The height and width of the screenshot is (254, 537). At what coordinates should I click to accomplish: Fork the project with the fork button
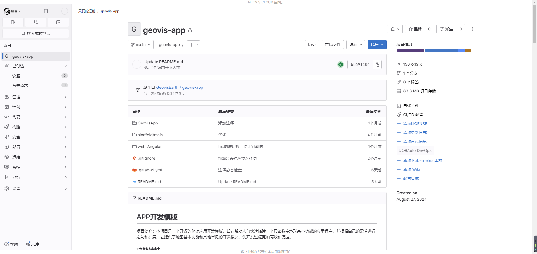tap(446, 29)
